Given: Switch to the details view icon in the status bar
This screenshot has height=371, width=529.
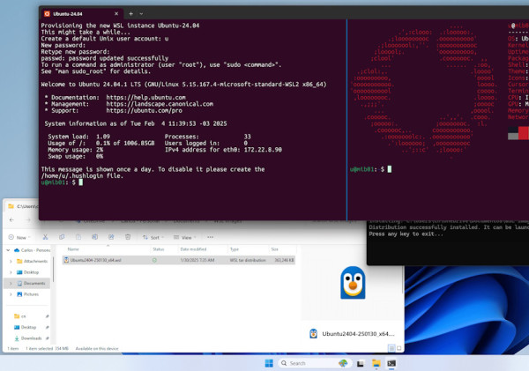Looking at the screenshot, I should pos(391,348).
